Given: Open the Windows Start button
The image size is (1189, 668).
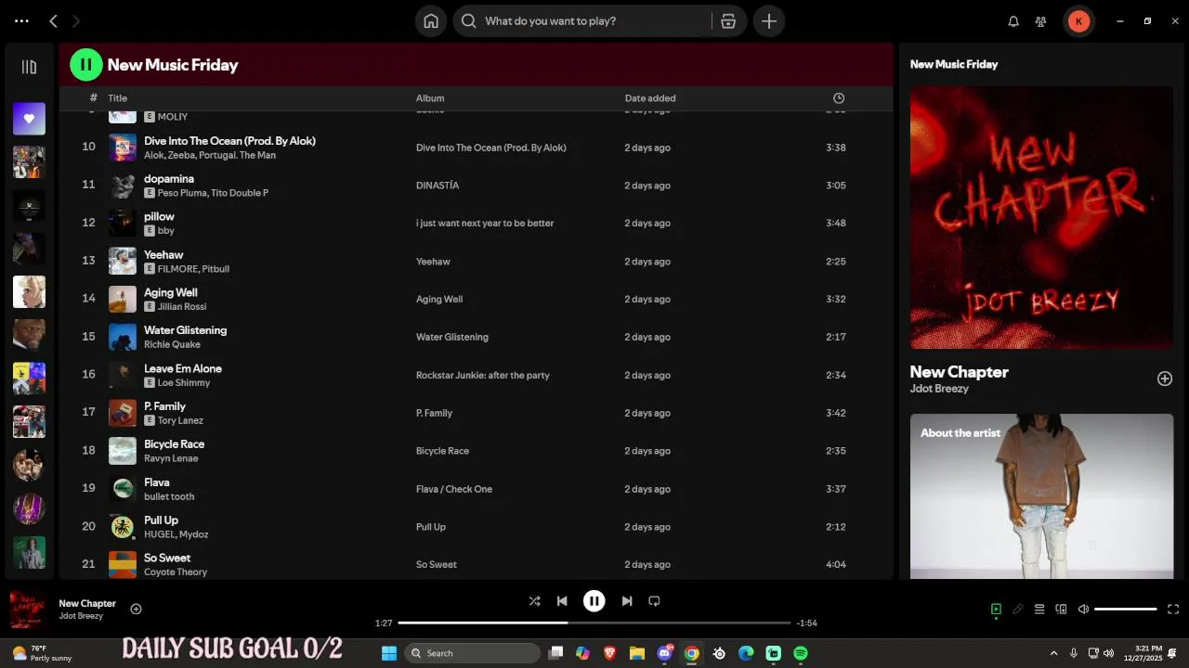Looking at the screenshot, I should click(x=389, y=653).
